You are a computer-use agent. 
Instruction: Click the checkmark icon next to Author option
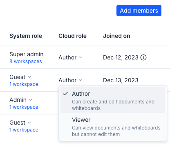tap(65, 94)
